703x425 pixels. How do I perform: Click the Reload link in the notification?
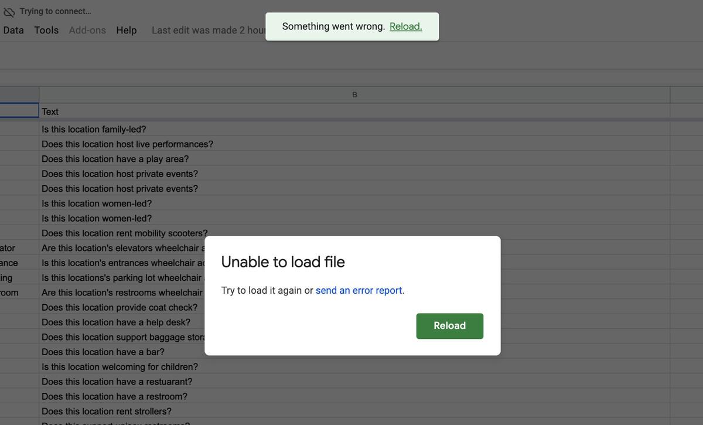[405, 26]
